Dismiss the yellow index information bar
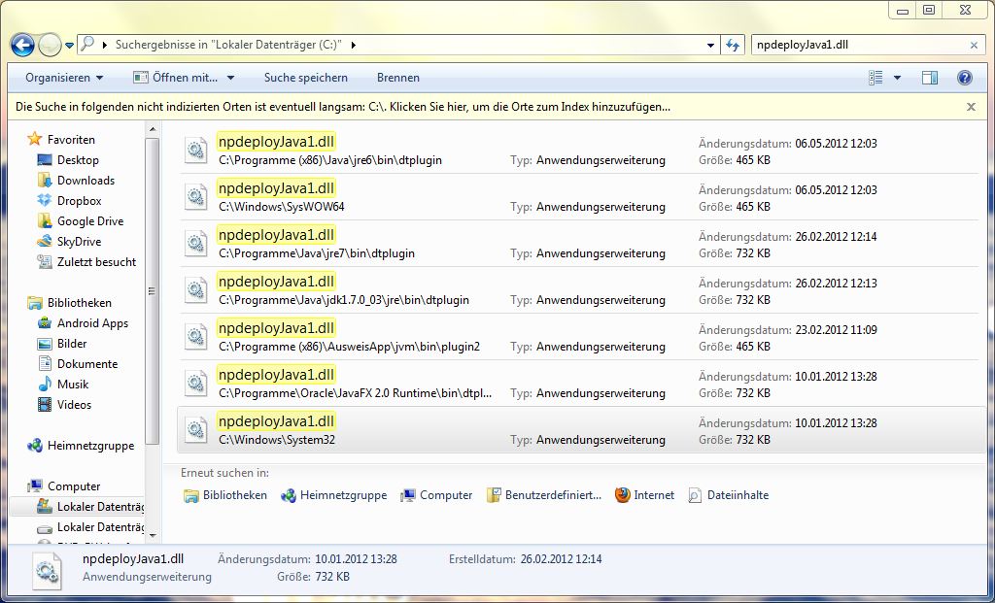 [971, 107]
